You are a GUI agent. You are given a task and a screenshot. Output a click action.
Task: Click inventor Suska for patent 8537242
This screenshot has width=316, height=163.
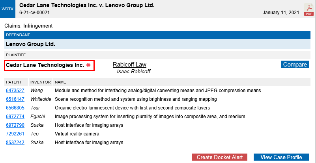point(37,143)
